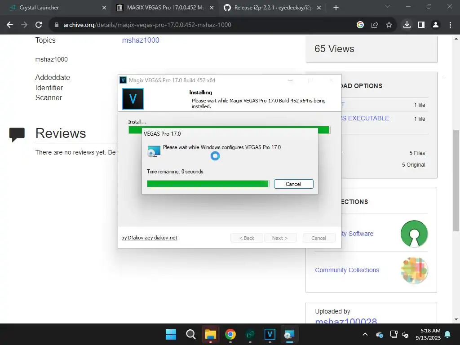Open the tab search chevron
Screen dimensions: 460x345
coord(388,6)
